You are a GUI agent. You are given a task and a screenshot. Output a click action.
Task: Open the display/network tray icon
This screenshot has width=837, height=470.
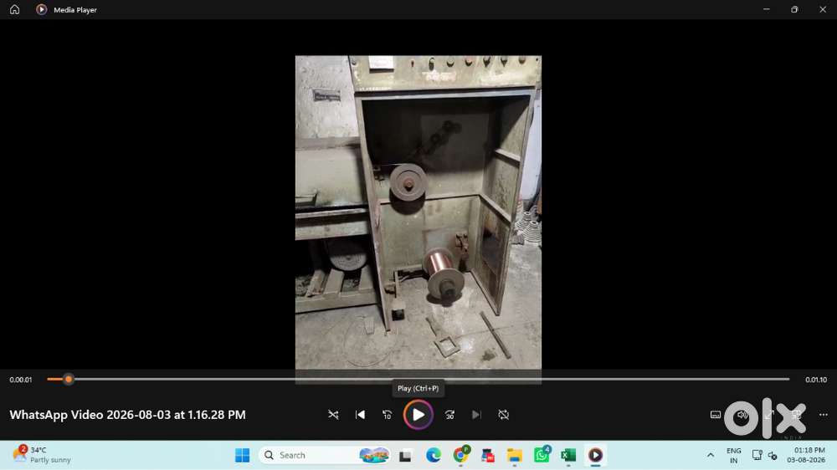click(757, 455)
